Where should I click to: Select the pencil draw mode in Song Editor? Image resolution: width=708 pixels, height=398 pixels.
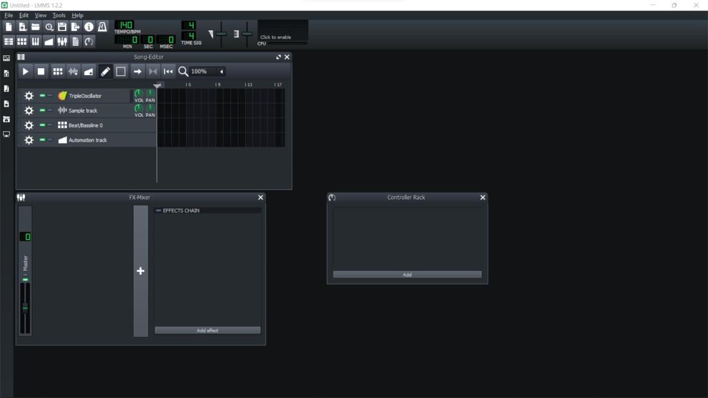coord(105,71)
